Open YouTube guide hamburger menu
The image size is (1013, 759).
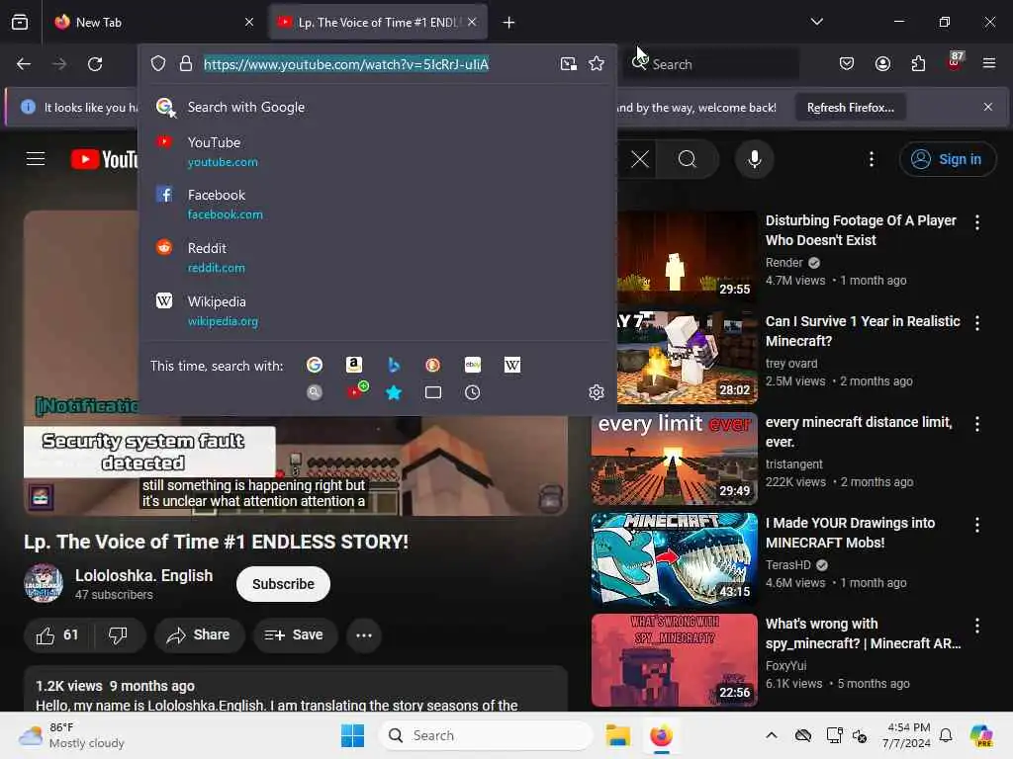(x=36, y=159)
